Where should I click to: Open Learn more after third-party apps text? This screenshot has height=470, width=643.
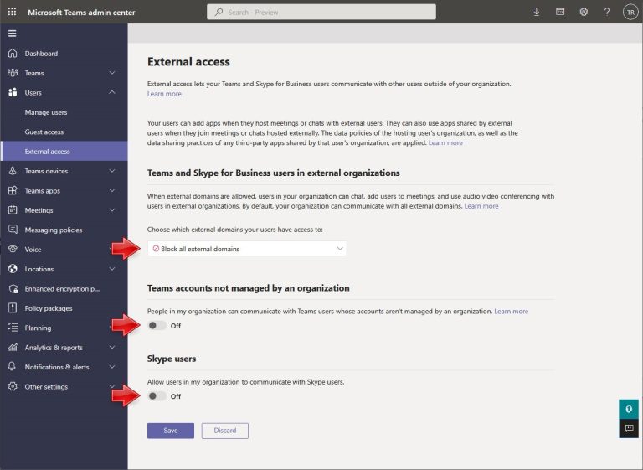[445, 143]
